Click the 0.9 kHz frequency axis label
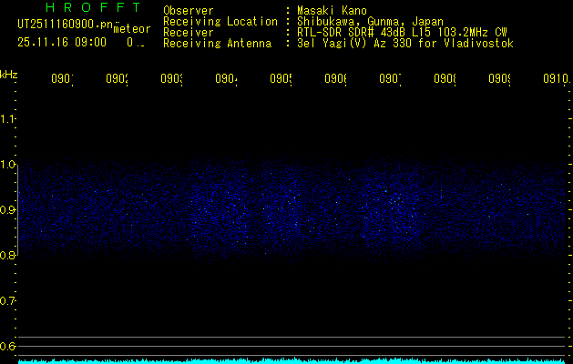 pos(7,210)
